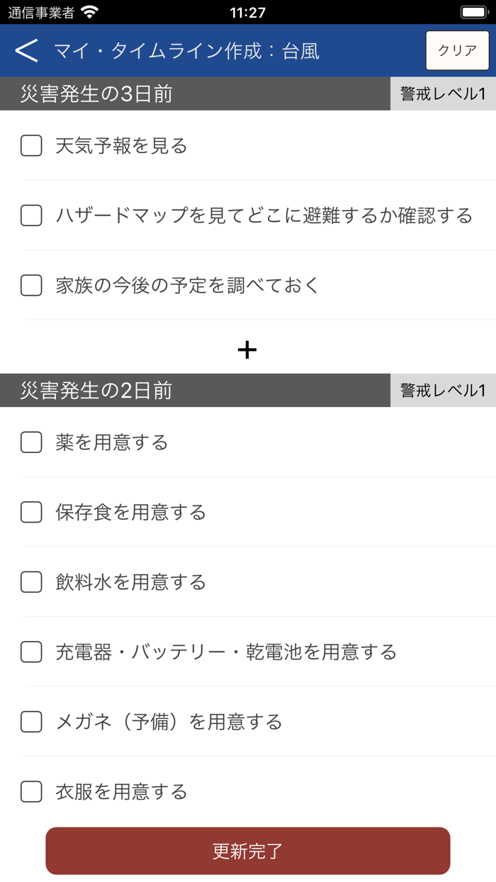The width and height of the screenshot is (496, 882).
Task: Tap the クリア button to reset selections
Action: tap(458, 50)
